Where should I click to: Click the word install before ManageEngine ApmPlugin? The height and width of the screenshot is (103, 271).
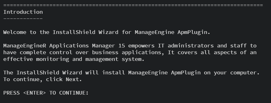tap(113, 73)
